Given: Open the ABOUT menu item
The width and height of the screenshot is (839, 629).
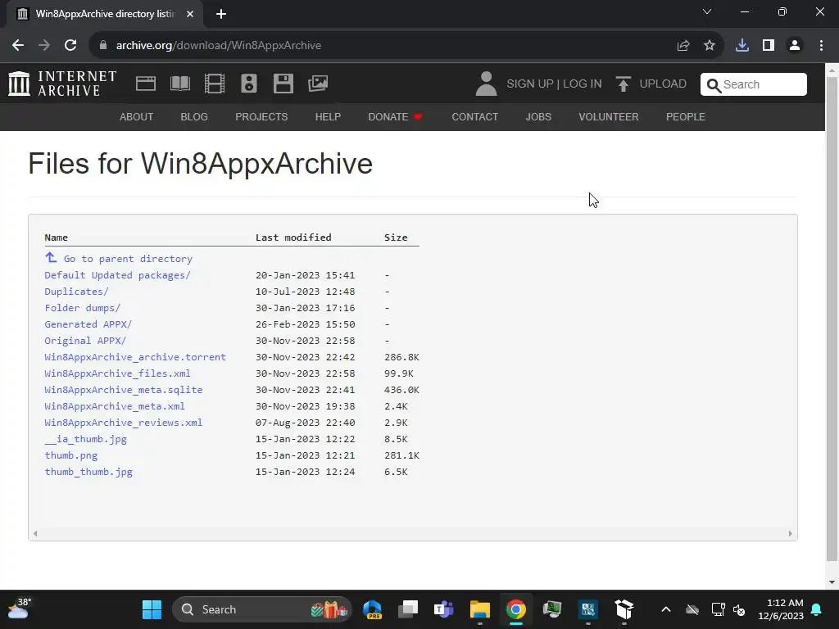Looking at the screenshot, I should pyautogui.click(x=137, y=116).
